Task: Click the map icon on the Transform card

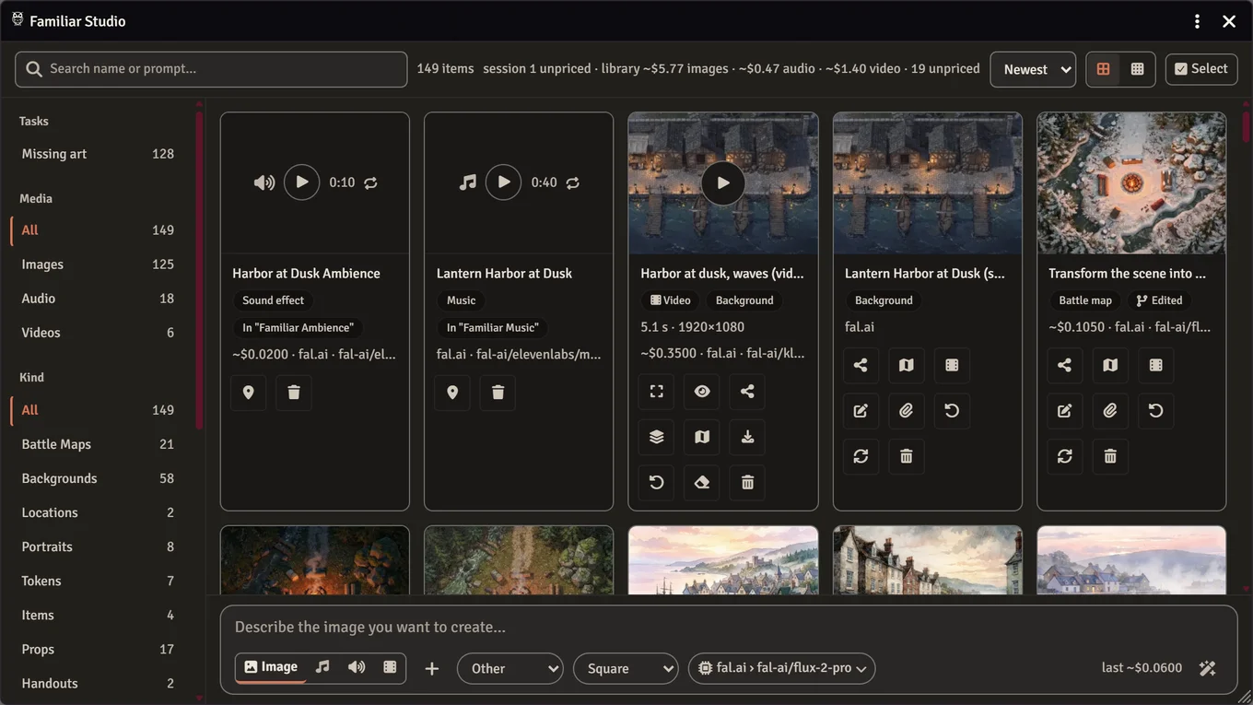Action: [1110, 365]
